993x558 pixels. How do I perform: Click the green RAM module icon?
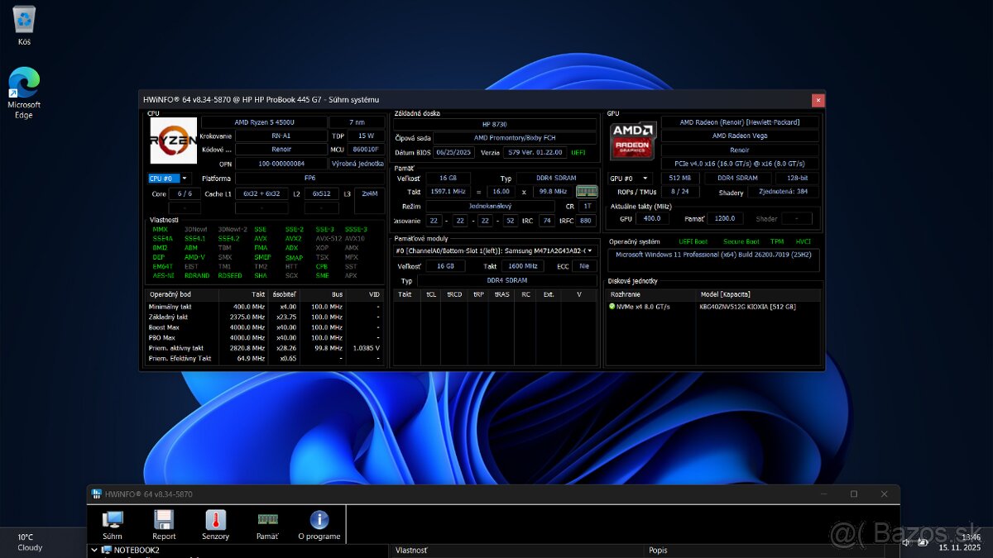coord(587,192)
